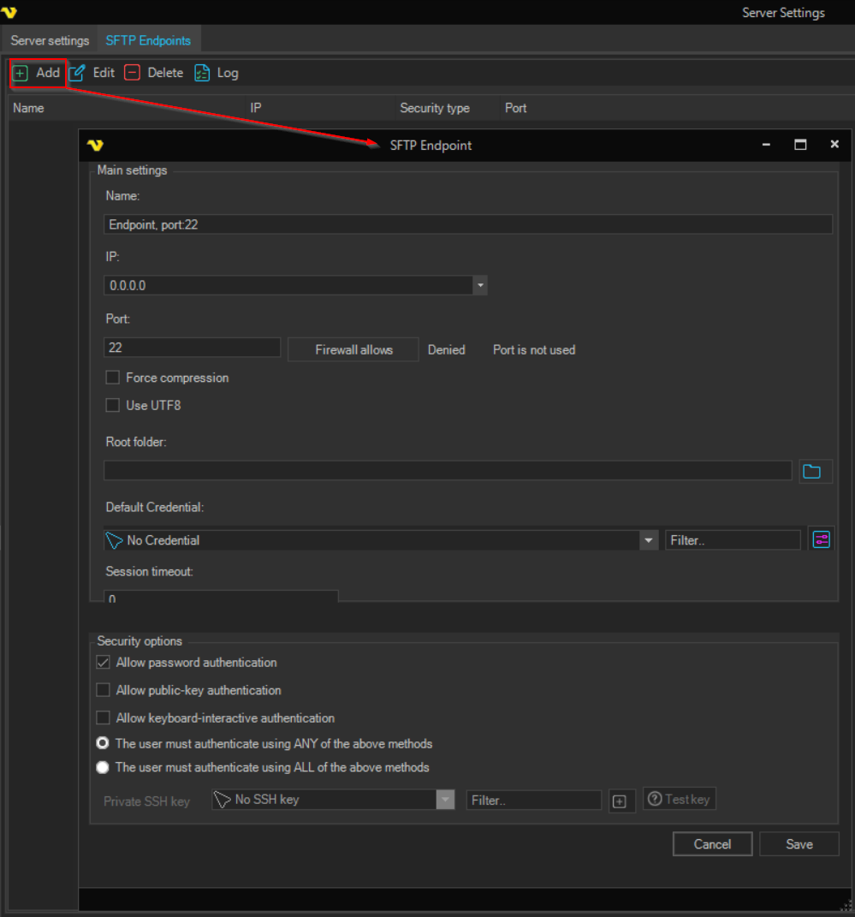Click the red Delete icon

132,73
